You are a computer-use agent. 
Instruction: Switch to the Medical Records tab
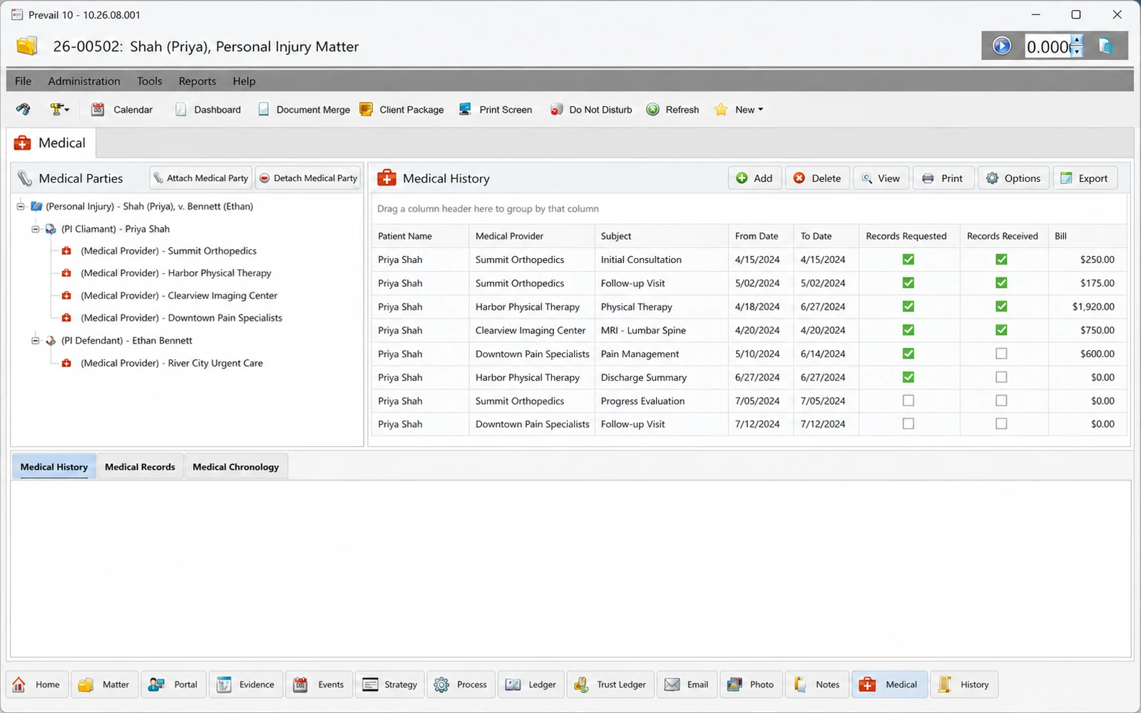pos(140,467)
